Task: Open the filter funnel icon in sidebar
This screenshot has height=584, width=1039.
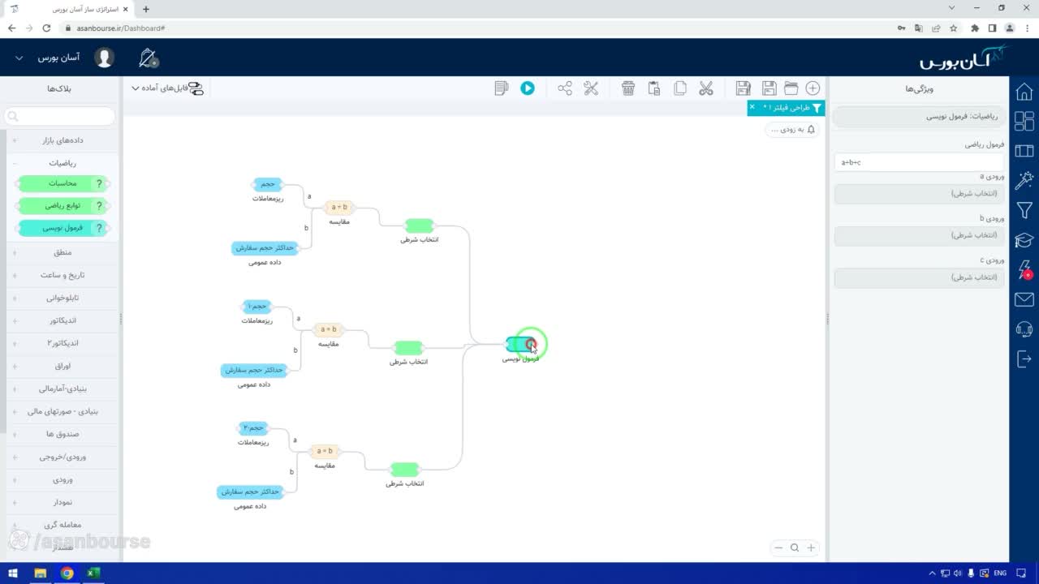Action: (1024, 211)
